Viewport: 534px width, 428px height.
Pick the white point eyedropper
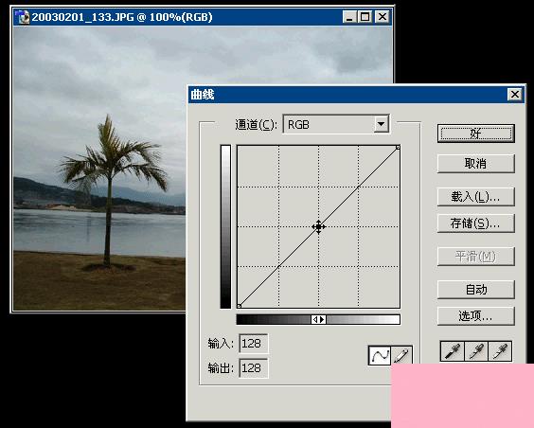(500, 350)
